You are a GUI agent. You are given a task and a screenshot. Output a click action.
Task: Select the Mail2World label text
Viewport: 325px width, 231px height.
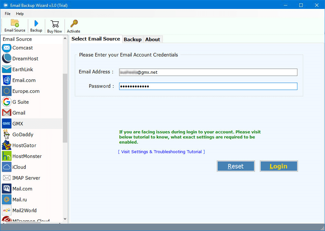(x=24, y=210)
